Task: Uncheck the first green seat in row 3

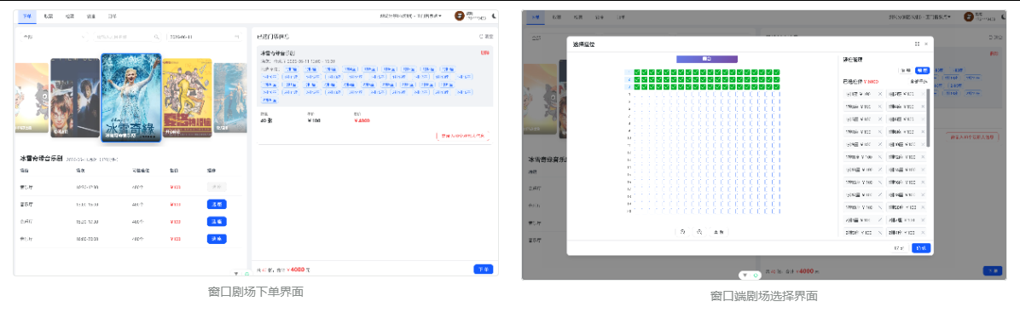Action: pos(638,87)
